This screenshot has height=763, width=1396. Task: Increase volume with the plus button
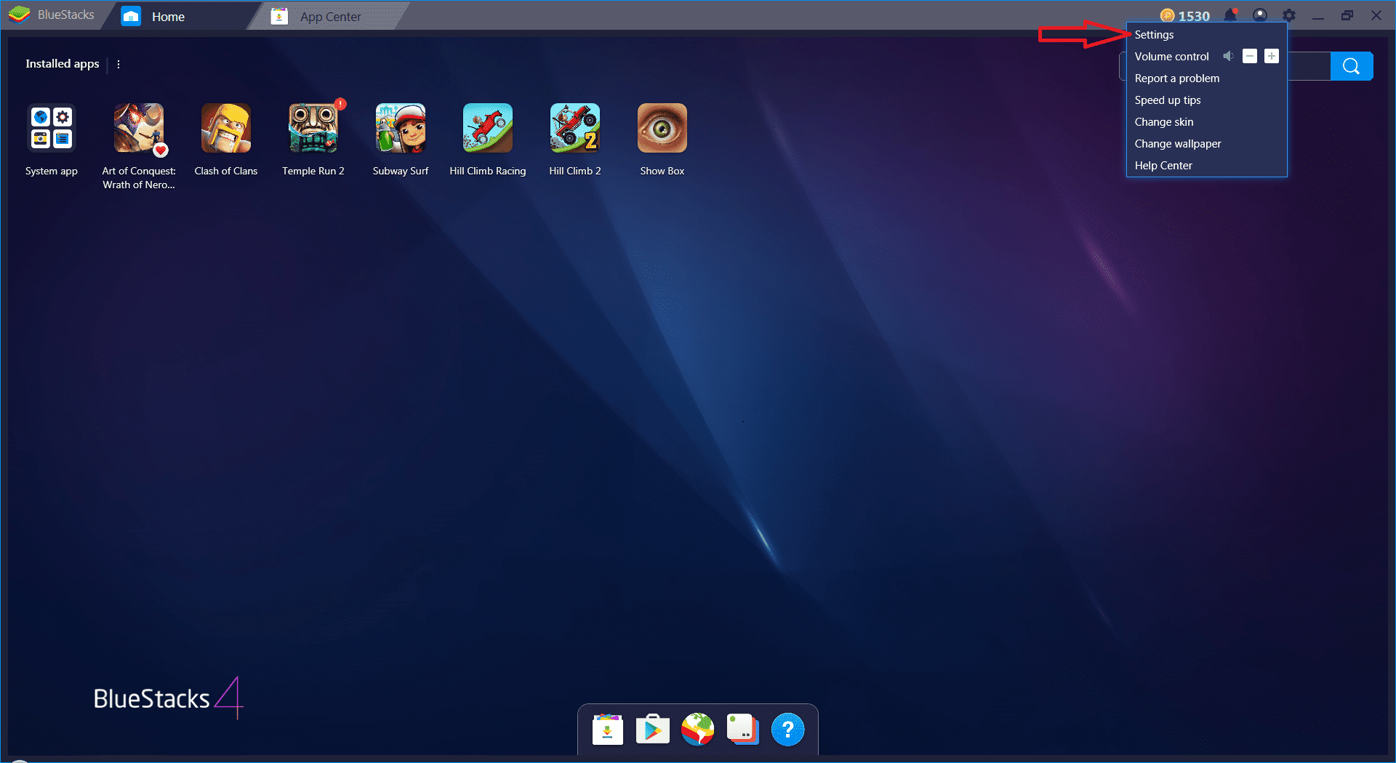pos(1271,56)
